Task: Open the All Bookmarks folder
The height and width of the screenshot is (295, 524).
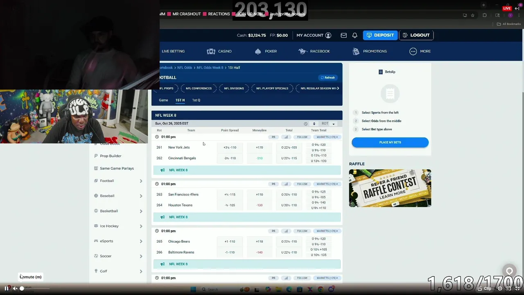Action: pos(509,24)
